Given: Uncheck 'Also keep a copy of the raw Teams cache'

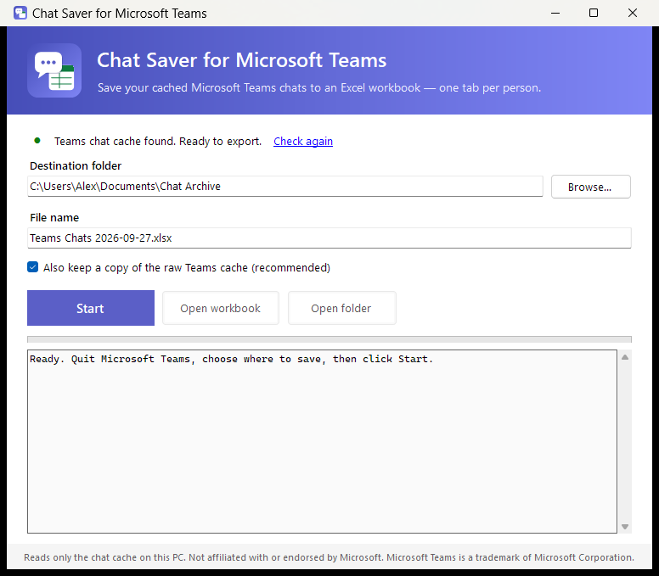Looking at the screenshot, I should tap(32, 267).
